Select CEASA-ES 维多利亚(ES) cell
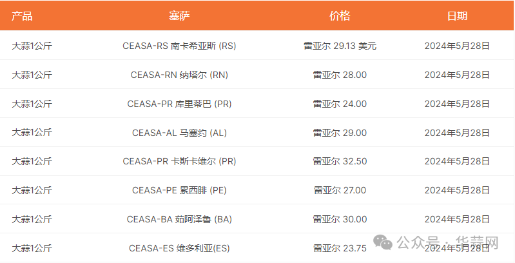515x263 pixels. 179,248
